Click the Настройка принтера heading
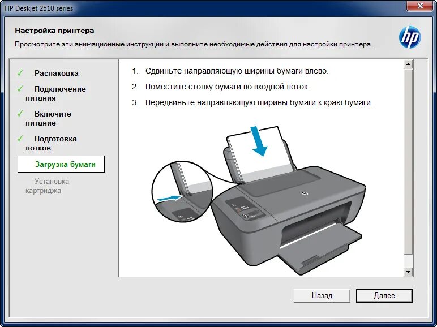 click(54, 31)
